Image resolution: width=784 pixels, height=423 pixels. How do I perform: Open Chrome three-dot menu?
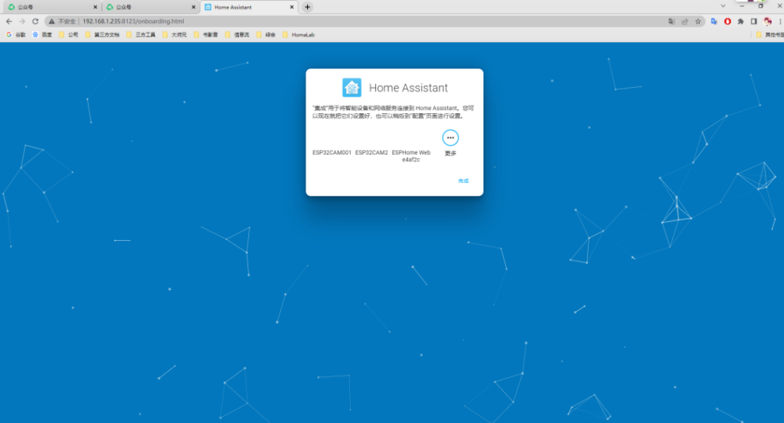point(780,21)
